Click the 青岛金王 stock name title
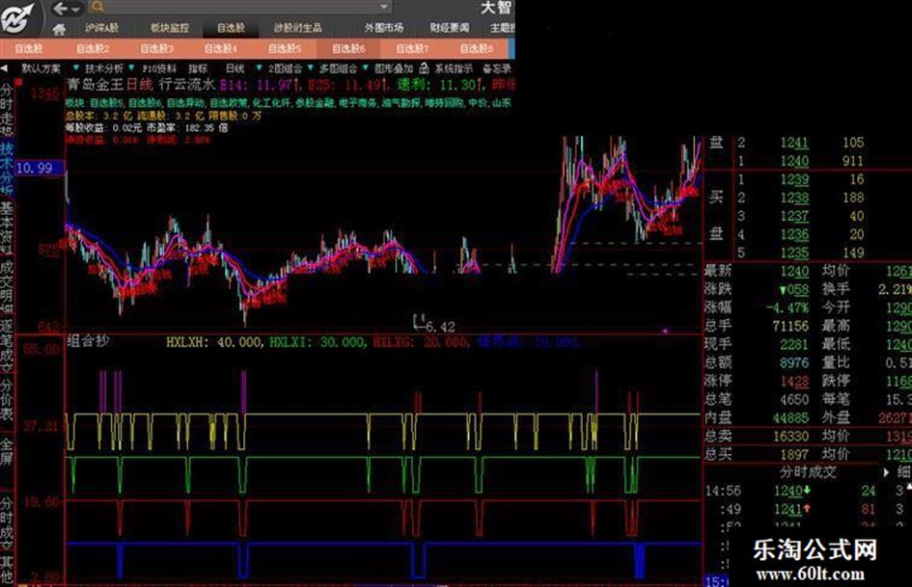 click(96, 85)
